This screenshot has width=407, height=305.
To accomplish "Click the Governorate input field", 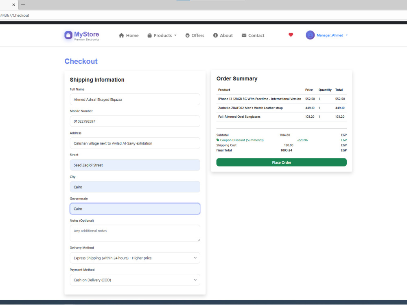I will tap(135, 209).
